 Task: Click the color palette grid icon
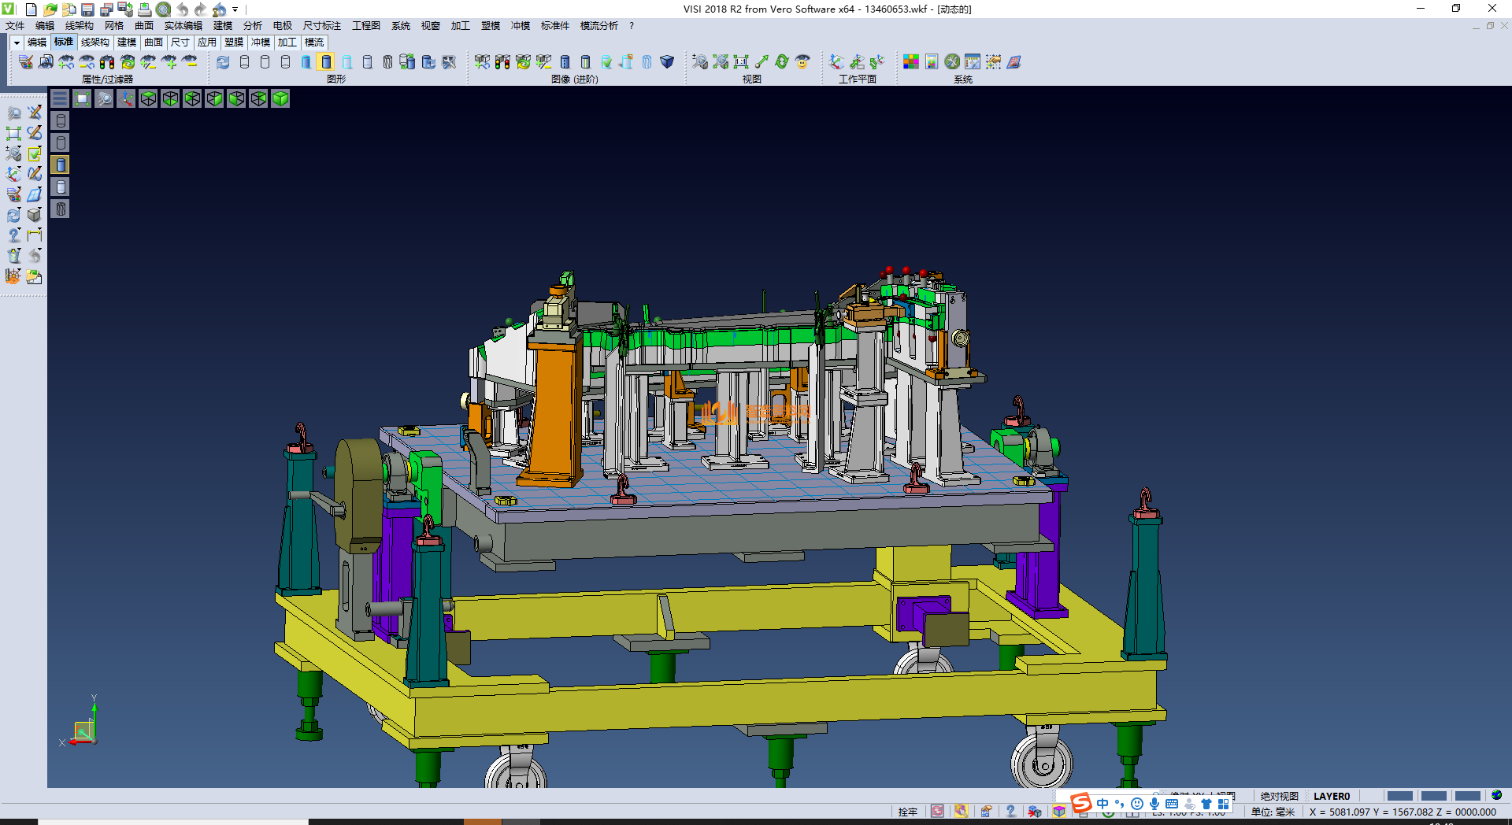(911, 61)
